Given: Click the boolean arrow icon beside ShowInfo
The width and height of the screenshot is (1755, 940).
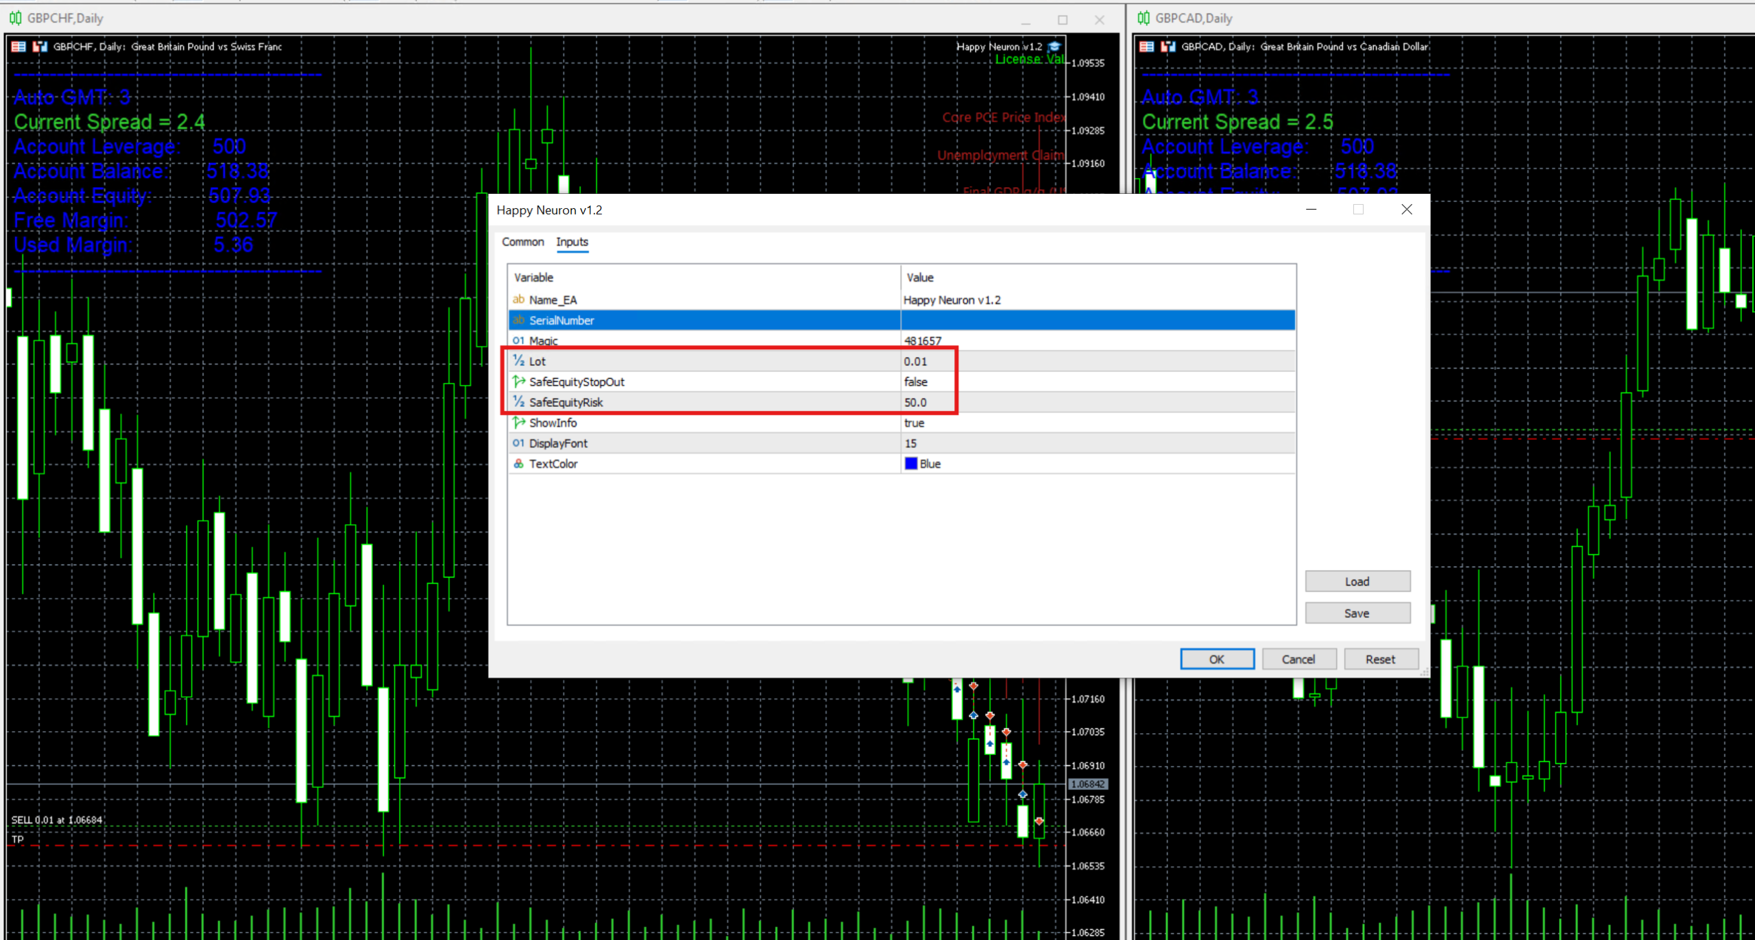Looking at the screenshot, I should 518,423.
